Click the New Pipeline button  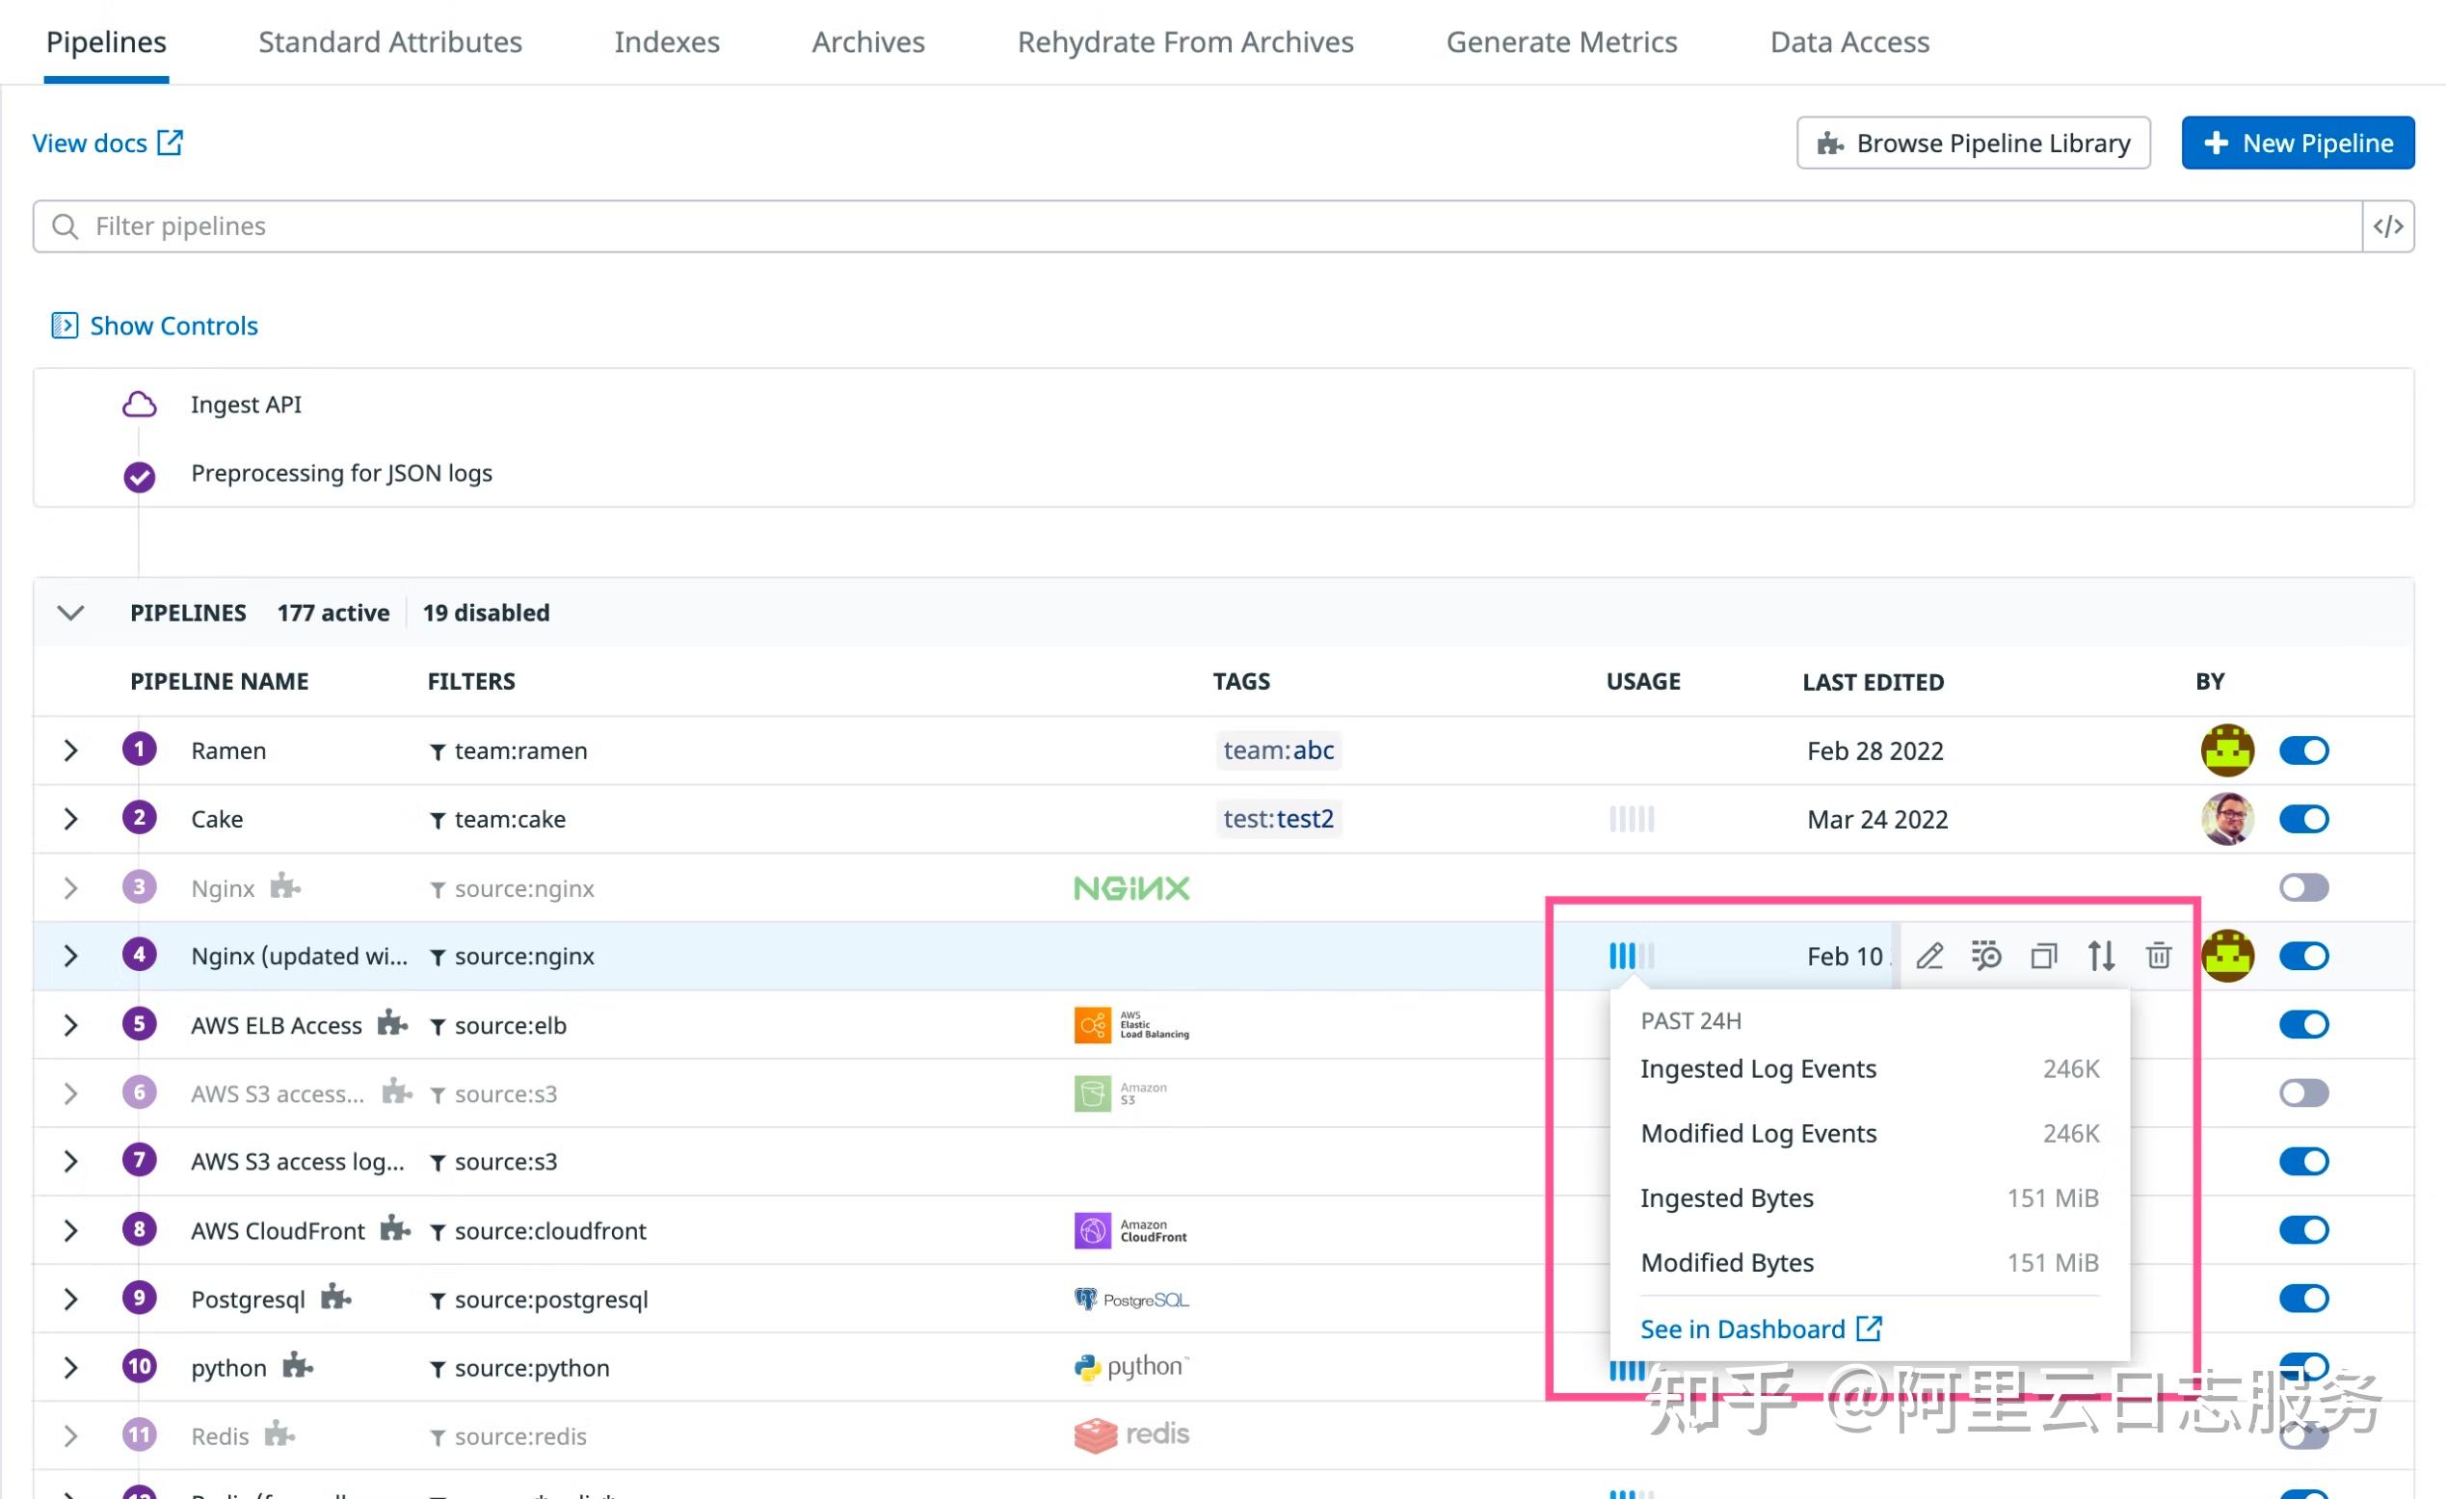(x=2297, y=143)
